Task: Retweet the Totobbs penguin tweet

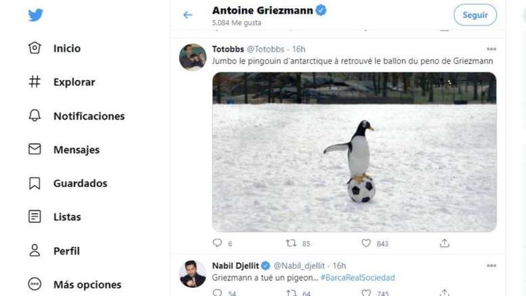Action: [x=291, y=243]
